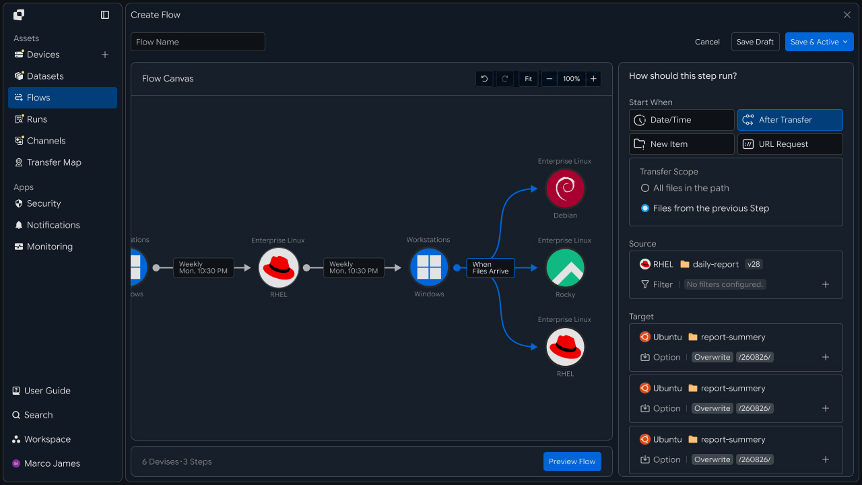Click report-summery folder in second target
862x485 pixels.
(x=727, y=388)
